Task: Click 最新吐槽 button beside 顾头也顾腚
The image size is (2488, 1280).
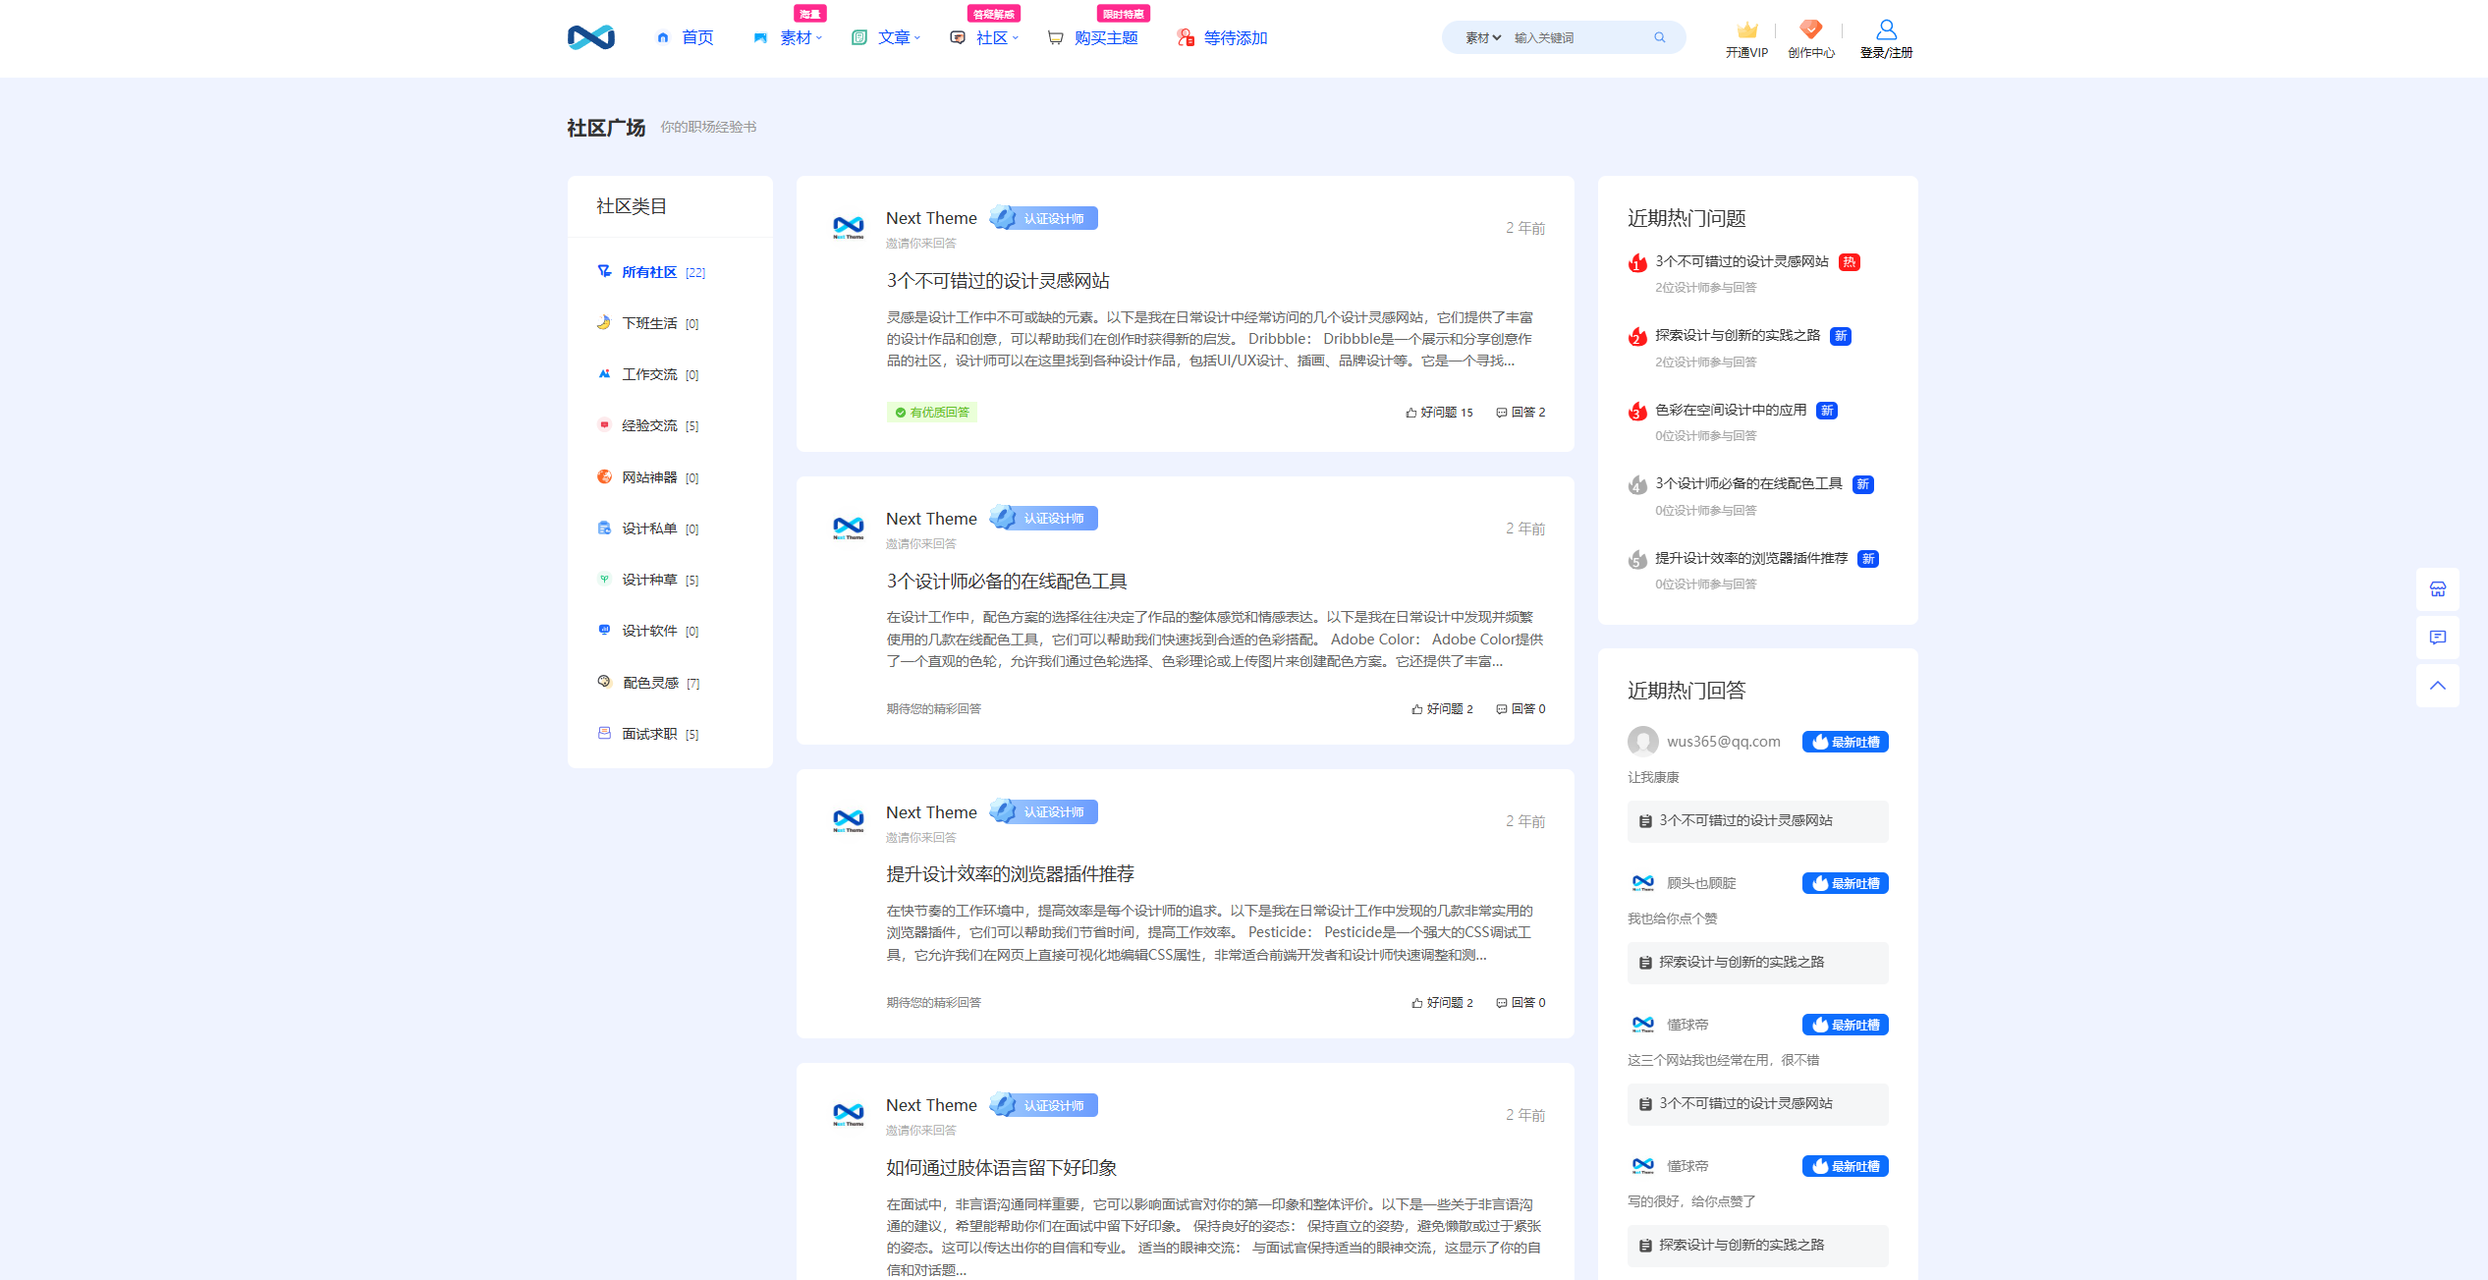Action: [1845, 883]
